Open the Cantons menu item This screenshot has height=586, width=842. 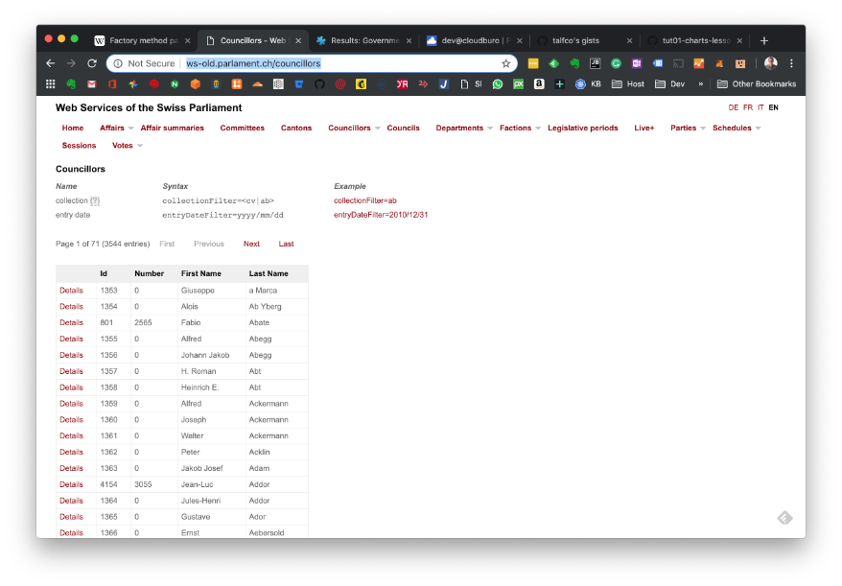pos(295,128)
